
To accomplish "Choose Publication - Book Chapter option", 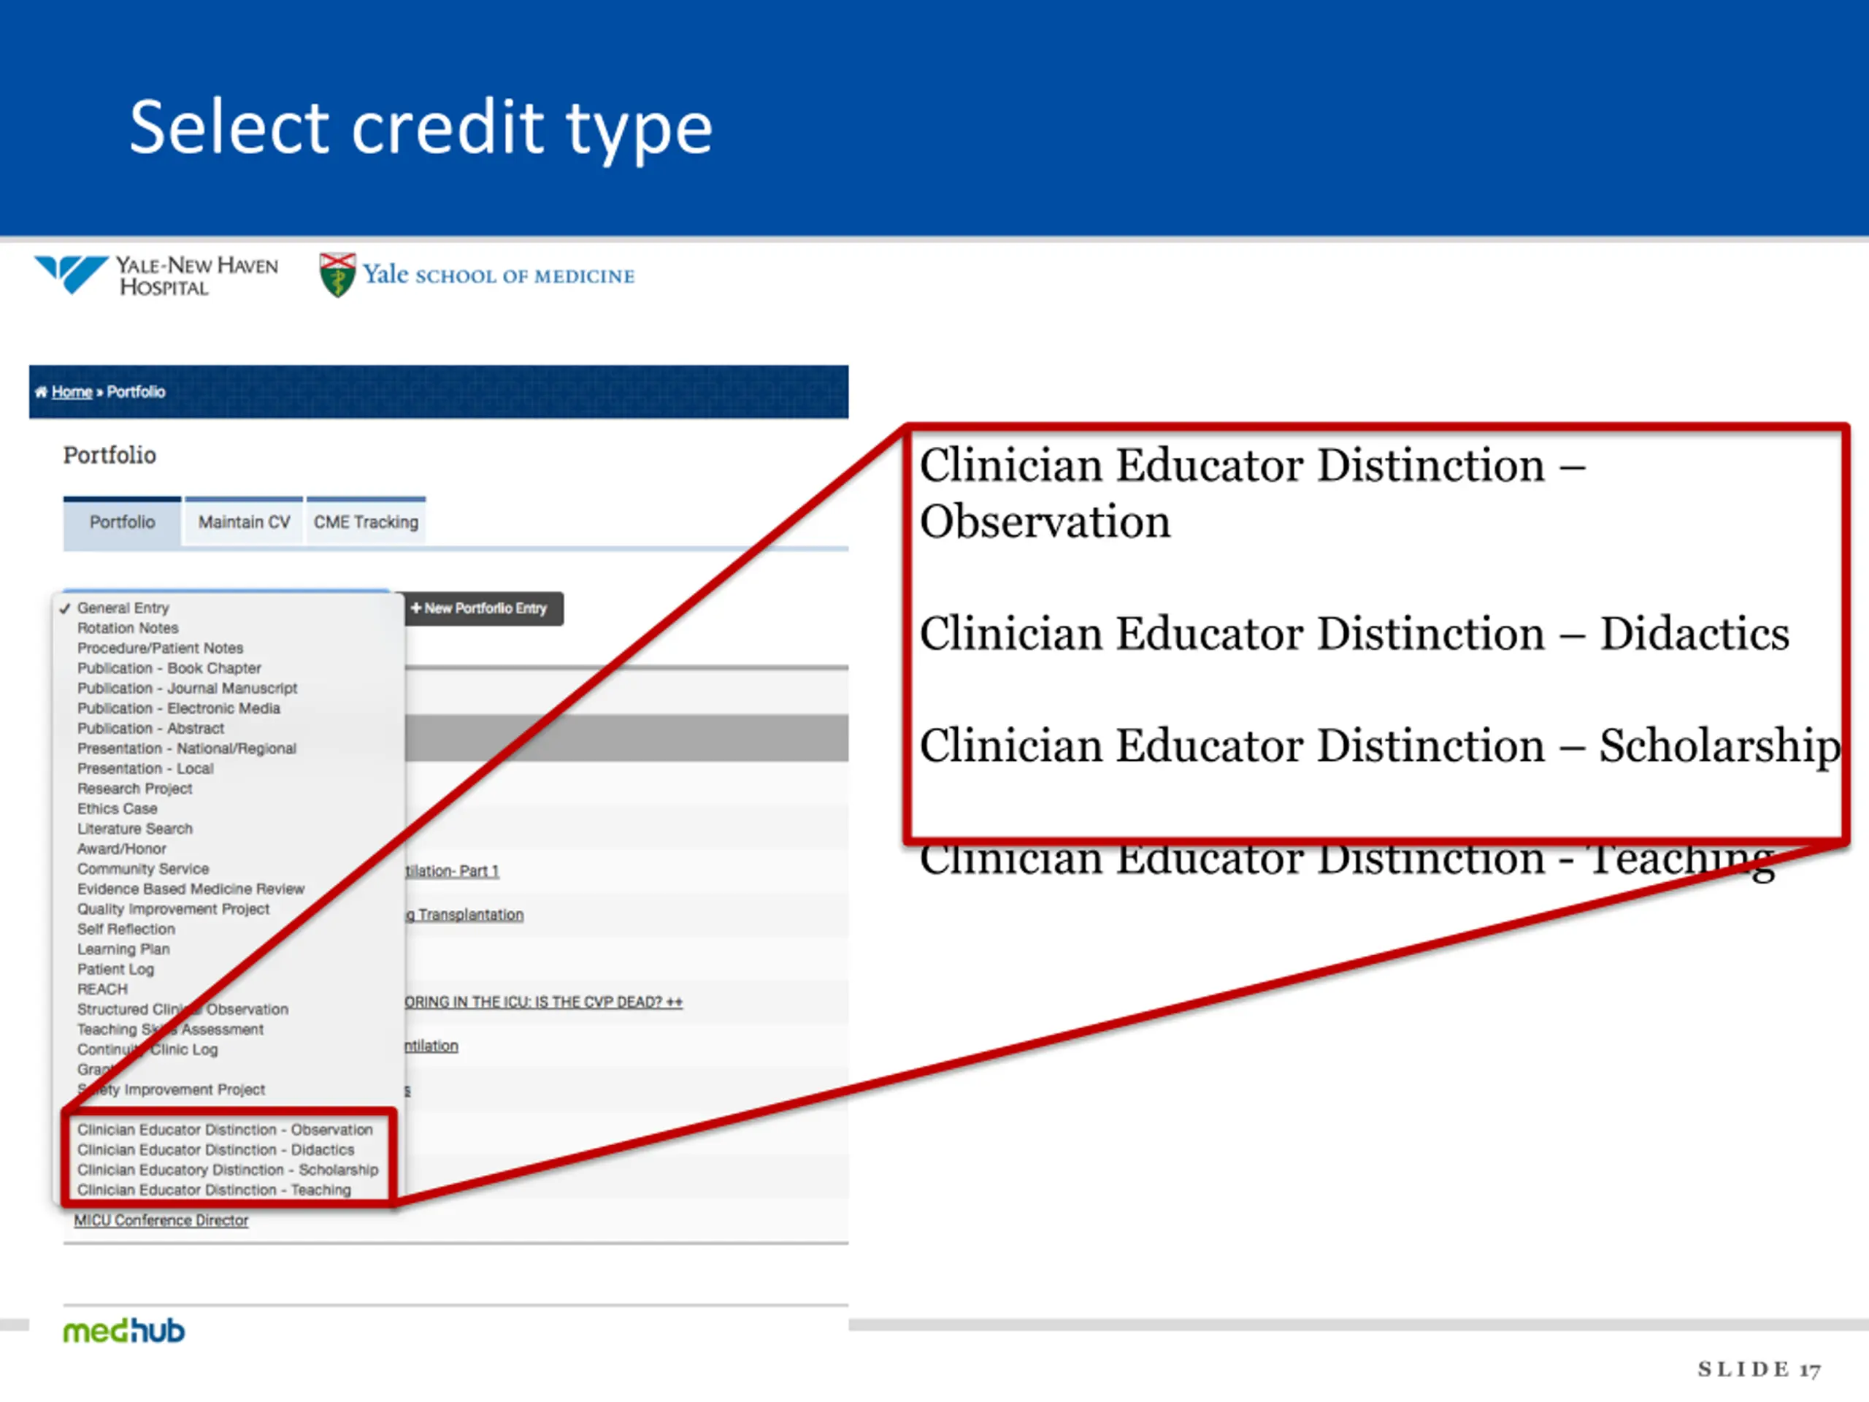I will pos(169,668).
